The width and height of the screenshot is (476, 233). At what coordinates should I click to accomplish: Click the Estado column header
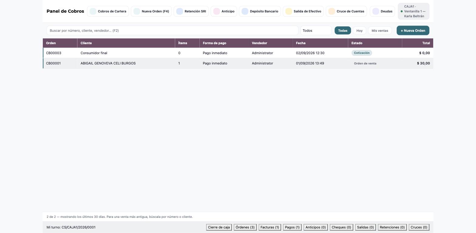coord(375,43)
